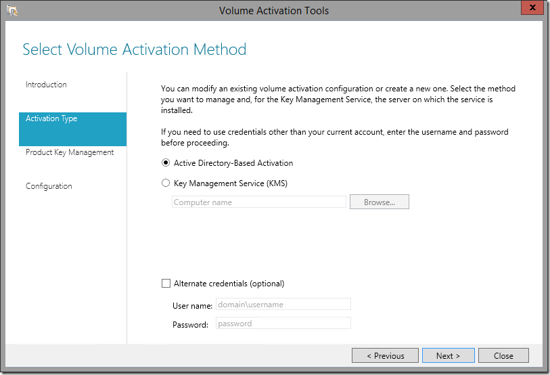Select Active Directory-Based Activation radio button

(166, 163)
